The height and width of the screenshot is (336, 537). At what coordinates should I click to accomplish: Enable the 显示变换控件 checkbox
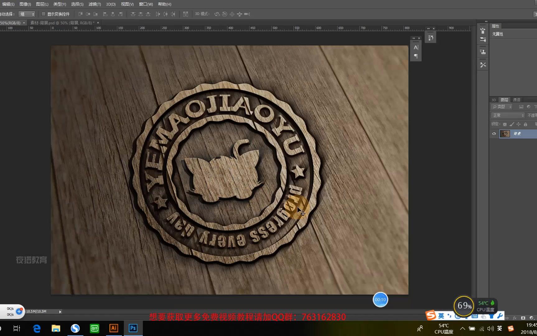coord(44,14)
